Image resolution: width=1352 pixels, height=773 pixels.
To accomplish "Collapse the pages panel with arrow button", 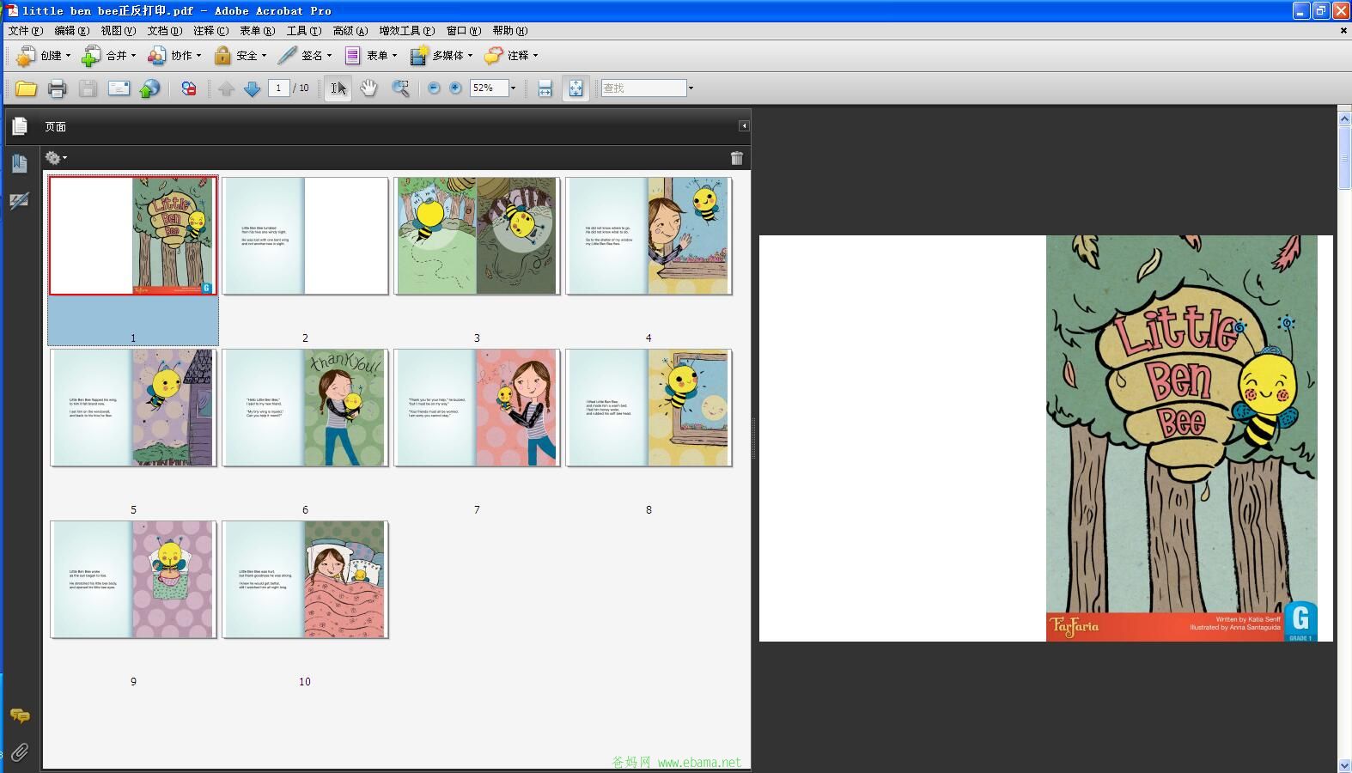I will coord(744,126).
